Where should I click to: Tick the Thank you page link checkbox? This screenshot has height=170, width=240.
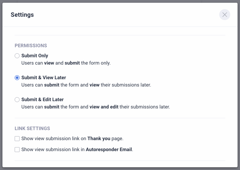(17, 139)
